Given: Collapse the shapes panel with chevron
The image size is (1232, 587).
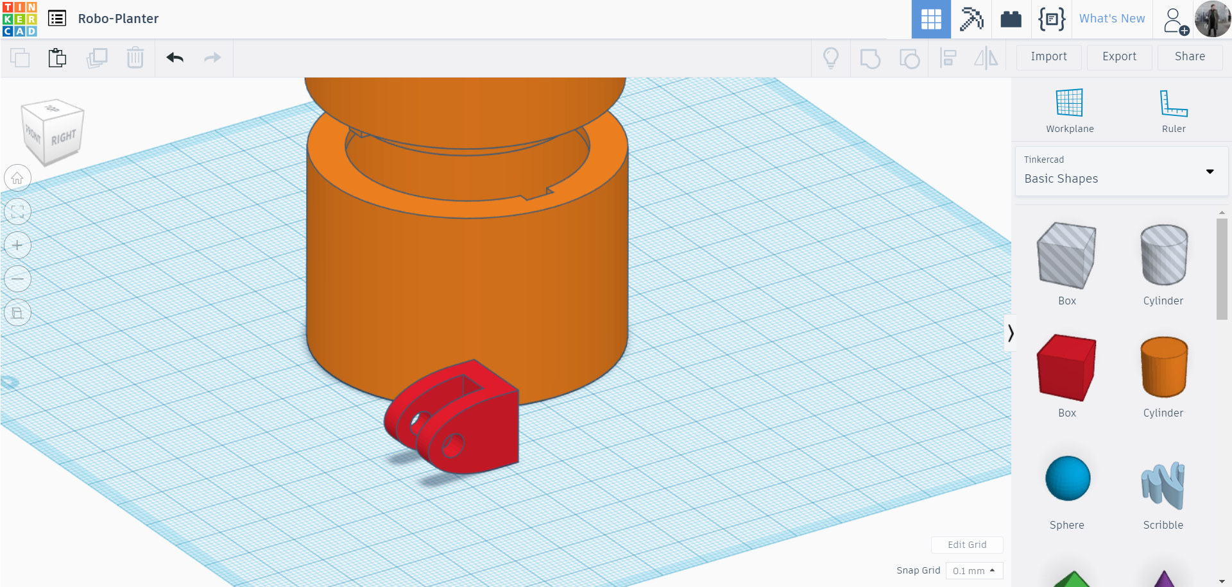Looking at the screenshot, I should pos(1011,333).
